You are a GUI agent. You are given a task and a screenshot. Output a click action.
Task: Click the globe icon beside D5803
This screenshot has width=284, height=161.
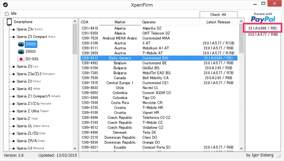[21, 44]
